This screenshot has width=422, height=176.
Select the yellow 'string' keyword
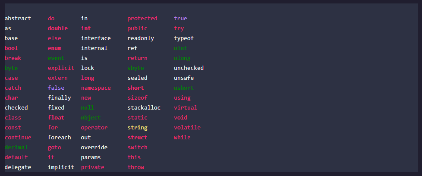pos(137,128)
